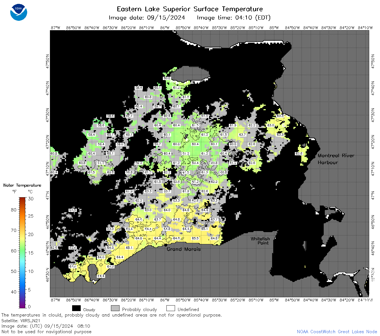Click the 'Not to be used for navigational purpose' notice
This screenshot has height=336, width=380.
pos(46,332)
